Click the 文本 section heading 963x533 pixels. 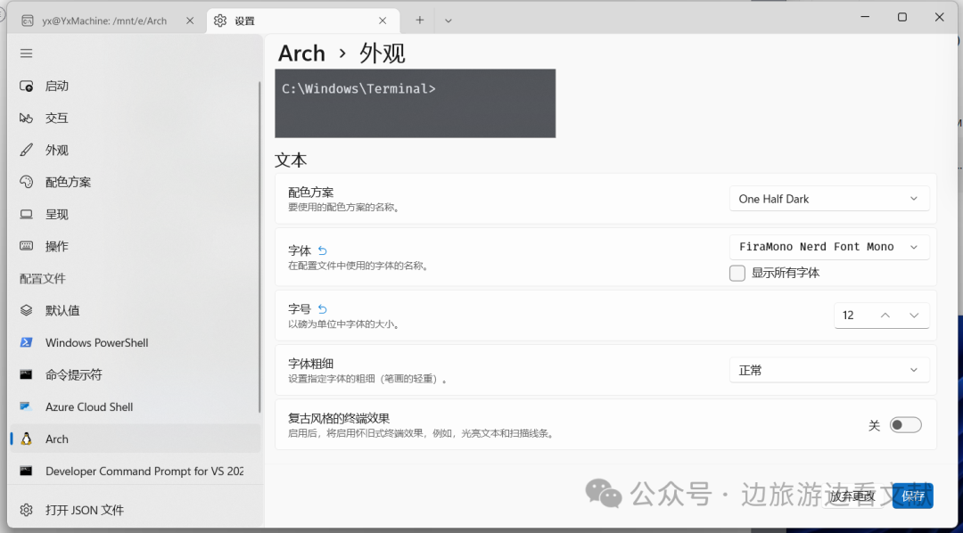click(291, 160)
